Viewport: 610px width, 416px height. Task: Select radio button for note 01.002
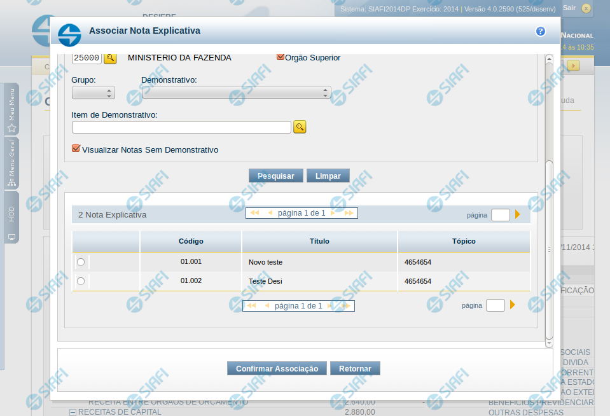81,281
